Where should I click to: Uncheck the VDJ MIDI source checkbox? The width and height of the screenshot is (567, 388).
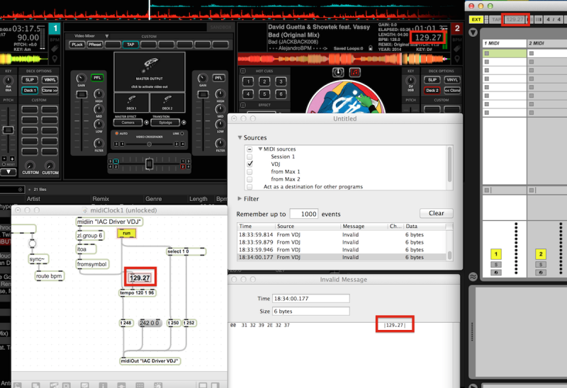249,164
